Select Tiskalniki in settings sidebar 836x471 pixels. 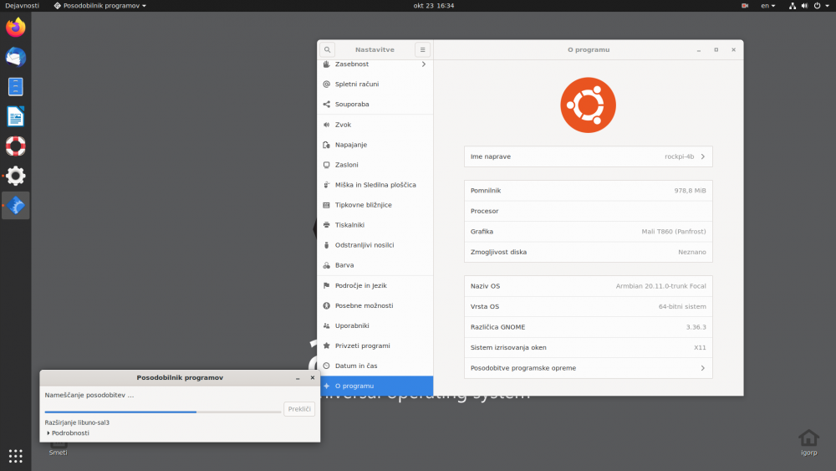(350, 225)
